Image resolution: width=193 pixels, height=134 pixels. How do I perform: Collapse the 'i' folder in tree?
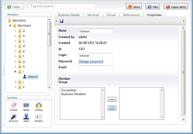[x=15, y=72]
